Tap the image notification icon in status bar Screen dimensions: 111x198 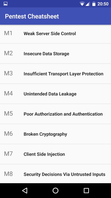coord(6,4)
